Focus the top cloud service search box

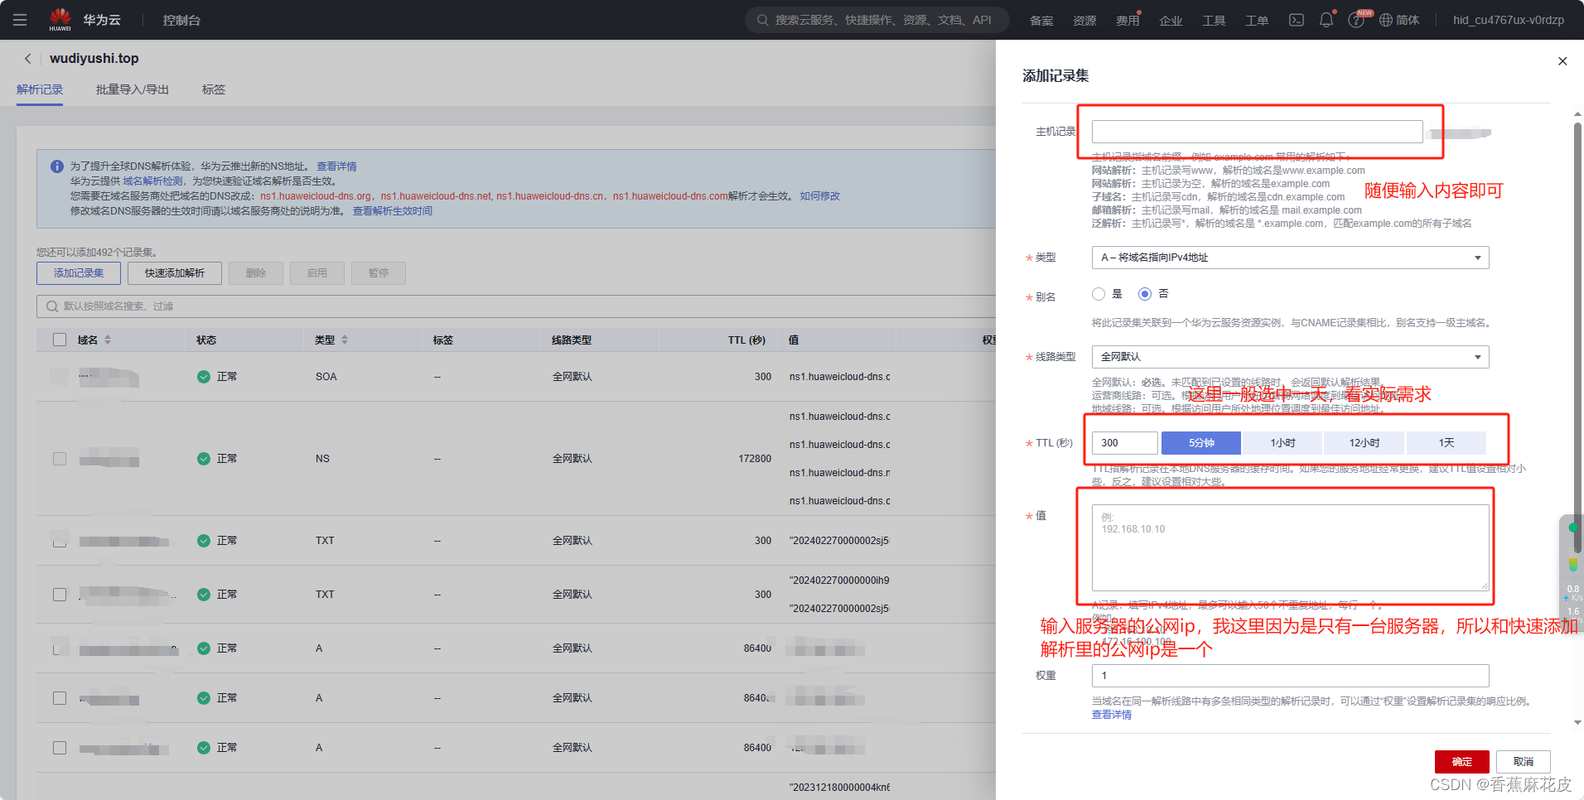click(877, 20)
